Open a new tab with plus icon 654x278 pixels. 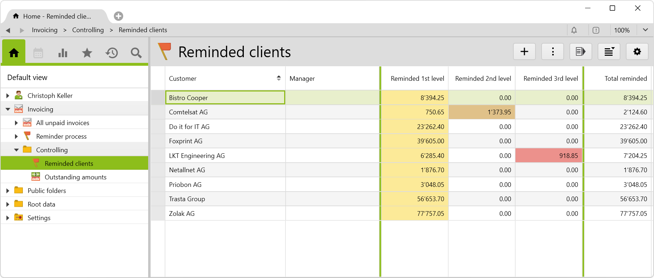tap(119, 16)
